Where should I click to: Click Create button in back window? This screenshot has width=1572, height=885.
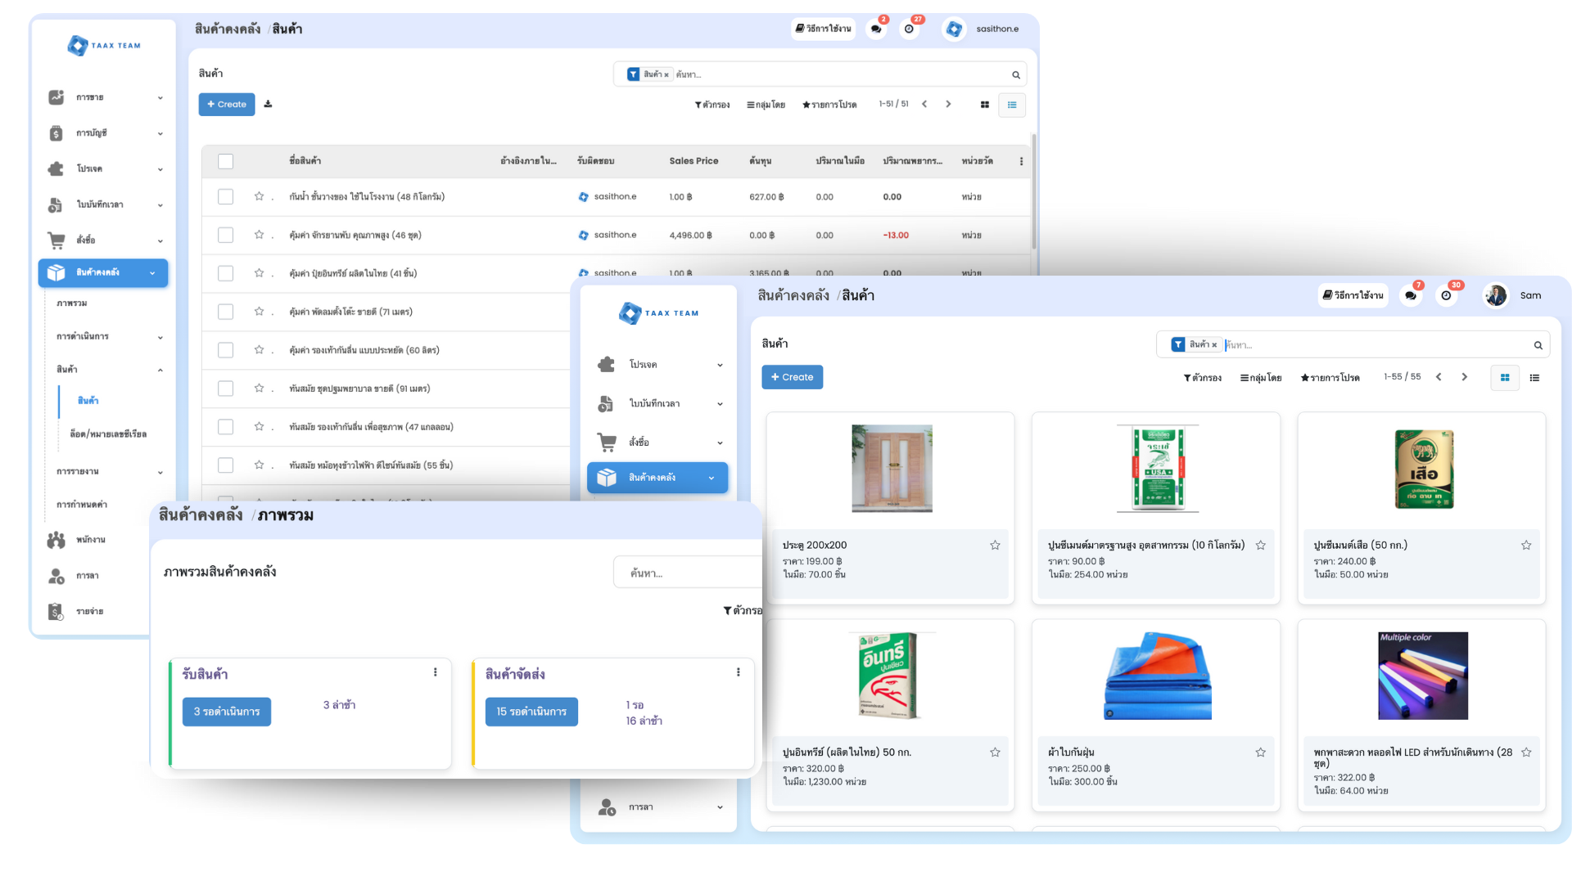[227, 105]
